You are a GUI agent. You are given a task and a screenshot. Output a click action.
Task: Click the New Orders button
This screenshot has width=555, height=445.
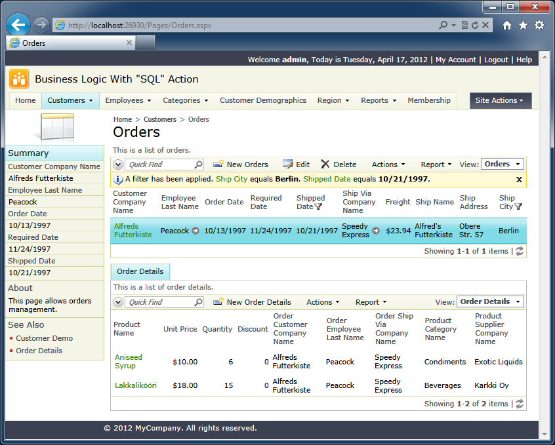241,164
